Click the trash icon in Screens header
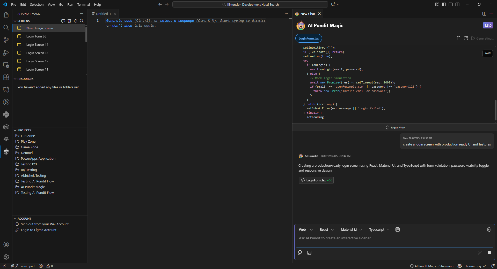 69,21
